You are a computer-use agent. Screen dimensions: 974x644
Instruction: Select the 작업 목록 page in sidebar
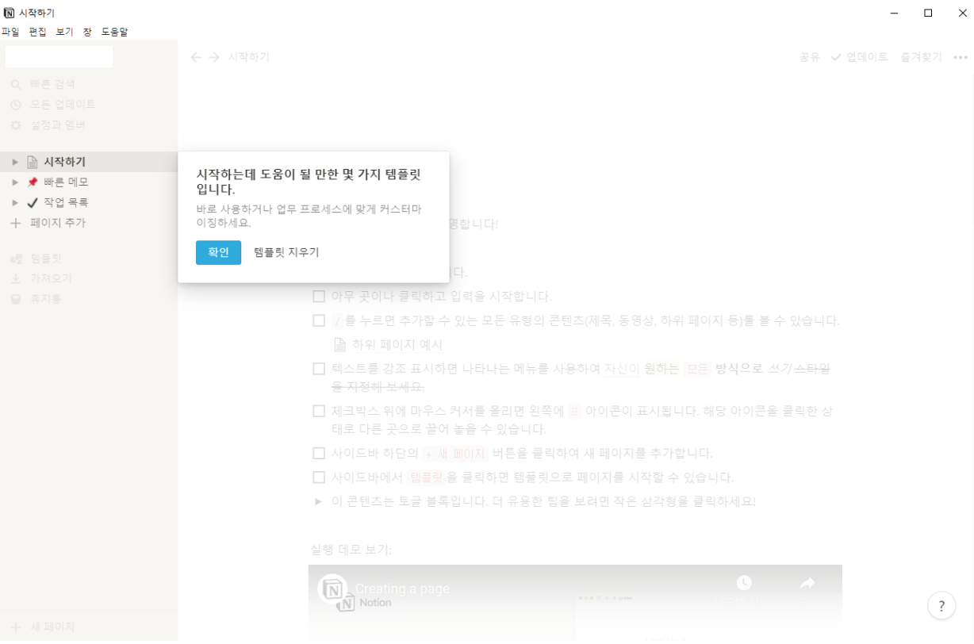point(89,202)
